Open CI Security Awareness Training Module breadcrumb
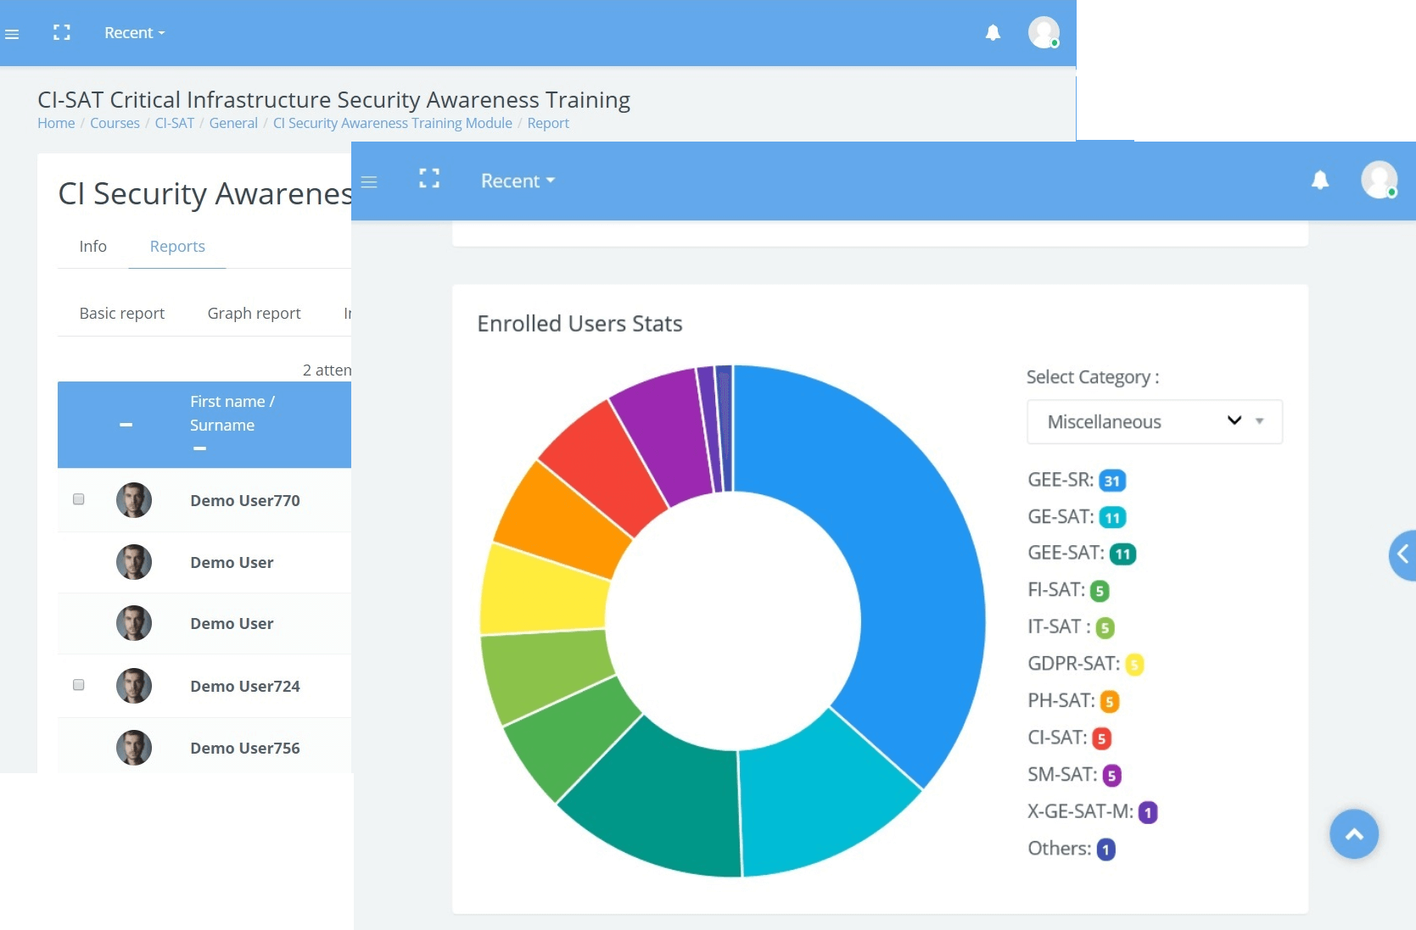The width and height of the screenshot is (1416, 930). [x=393, y=124]
